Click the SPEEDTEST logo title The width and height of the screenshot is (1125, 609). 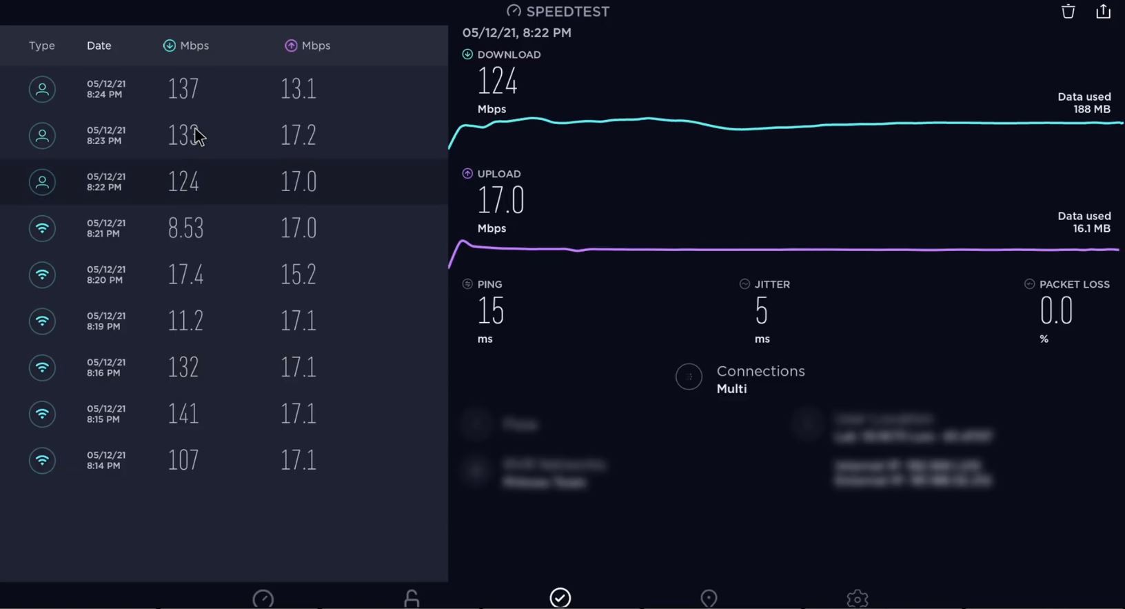(x=558, y=11)
